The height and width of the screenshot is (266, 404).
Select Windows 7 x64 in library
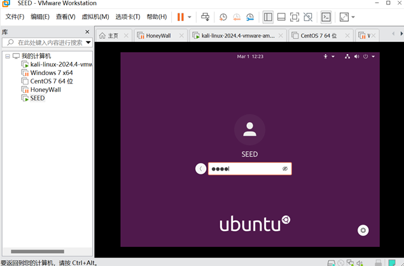coord(52,73)
